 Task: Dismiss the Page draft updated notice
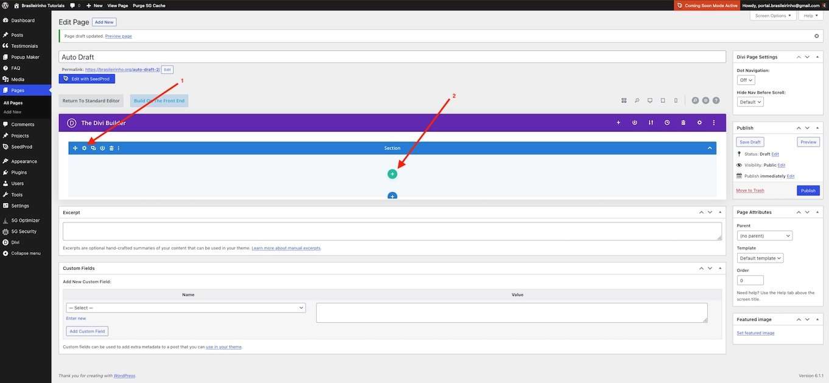[817, 36]
